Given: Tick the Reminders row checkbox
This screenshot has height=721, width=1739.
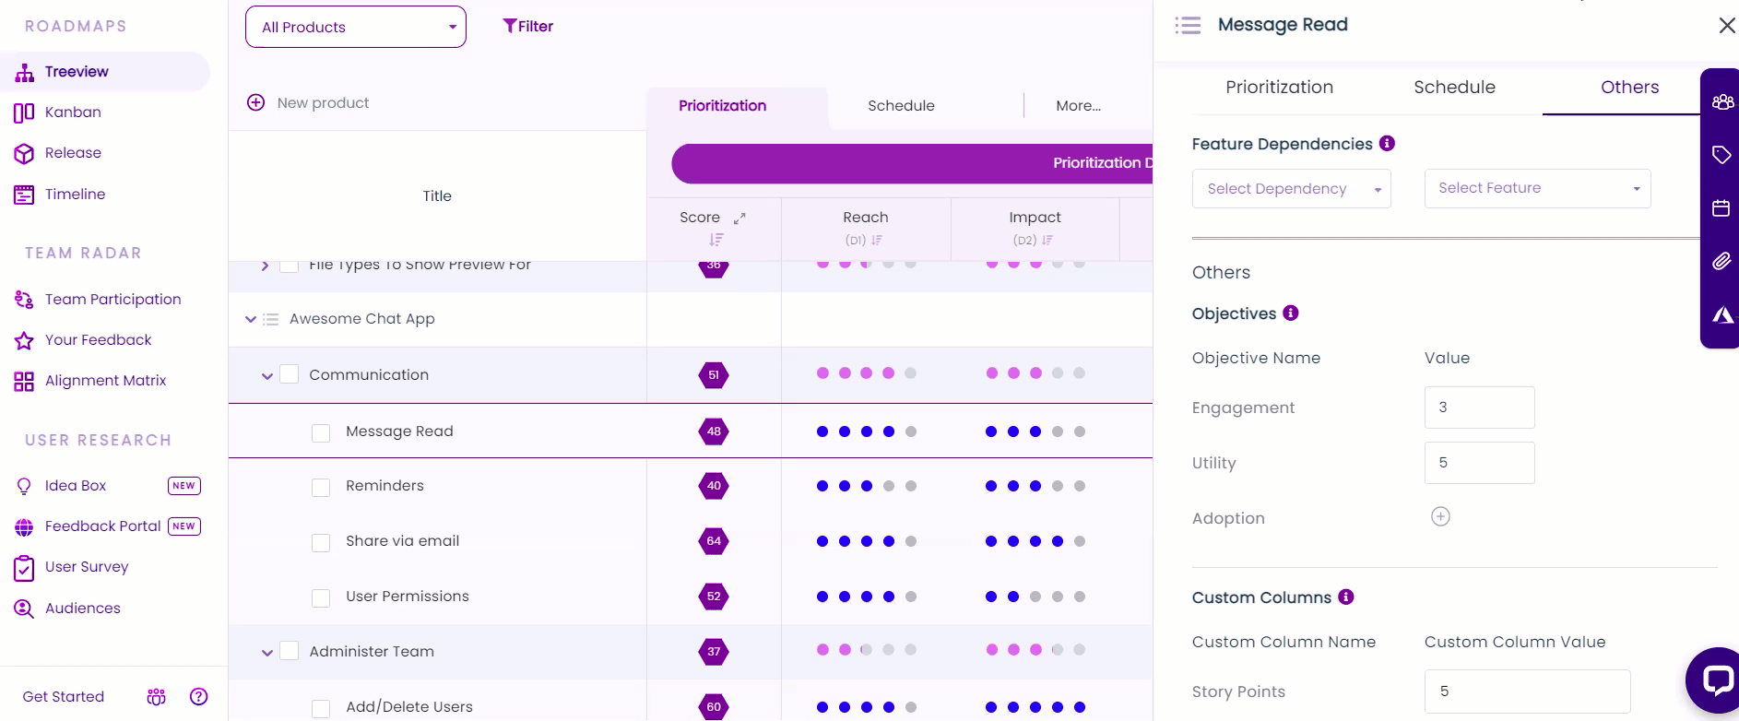Looking at the screenshot, I should (x=321, y=487).
